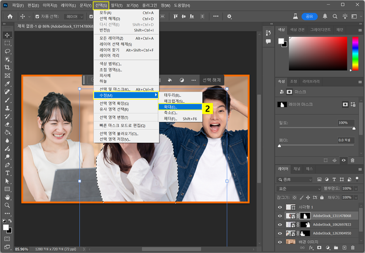Click the Home icon in the options bar

pyautogui.click(x=10, y=17)
